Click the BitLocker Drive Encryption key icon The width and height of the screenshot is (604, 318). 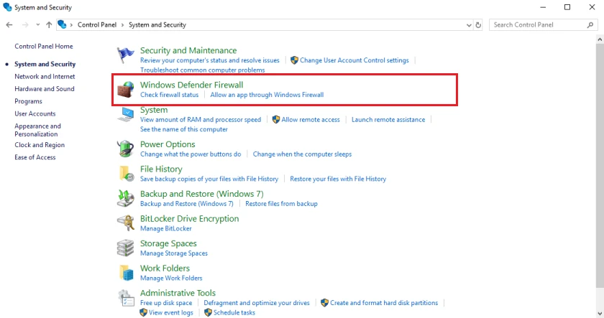(126, 223)
